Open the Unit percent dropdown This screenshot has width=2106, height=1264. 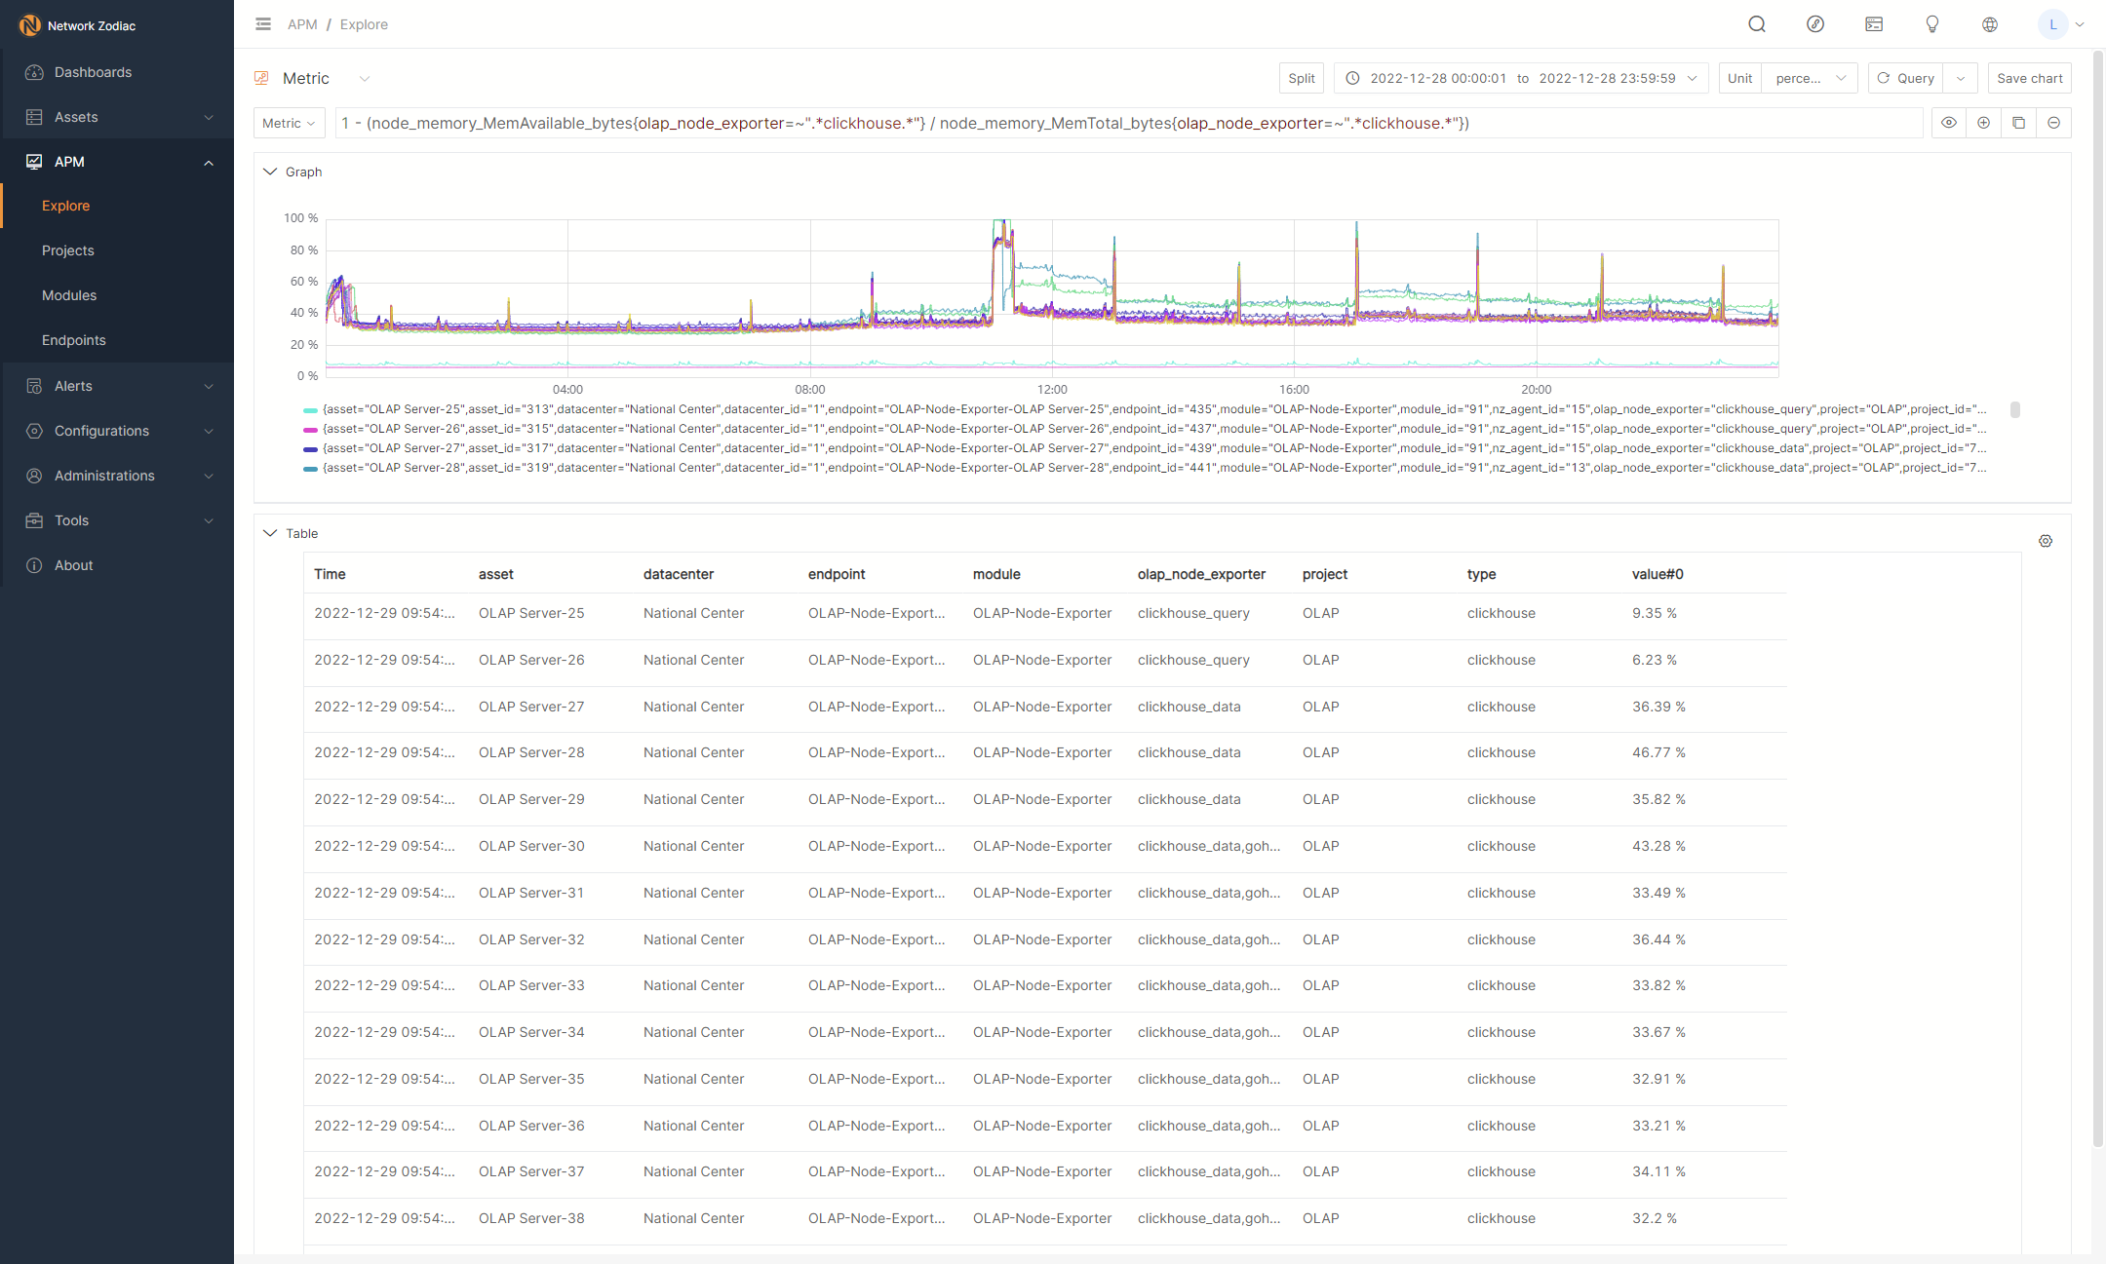pyautogui.click(x=1810, y=78)
